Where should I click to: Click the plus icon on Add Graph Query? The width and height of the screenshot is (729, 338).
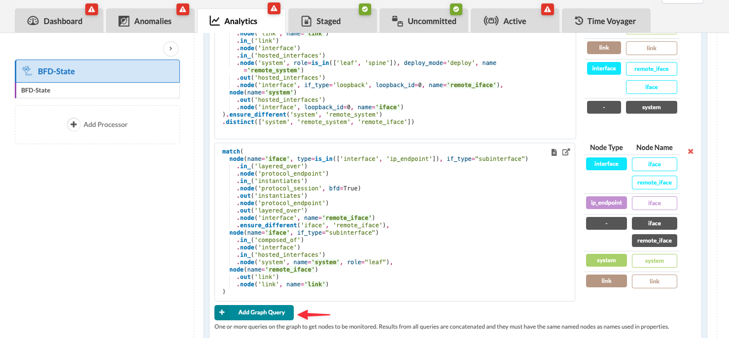tap(222, 312)
